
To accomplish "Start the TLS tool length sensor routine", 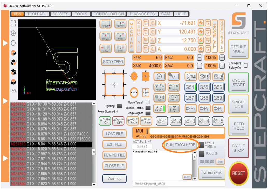I will (x=191, y=76).
